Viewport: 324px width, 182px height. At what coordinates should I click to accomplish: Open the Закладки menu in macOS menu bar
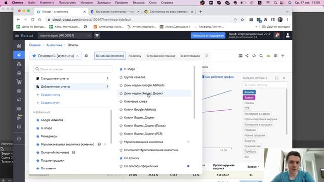(x=104, y=3)
